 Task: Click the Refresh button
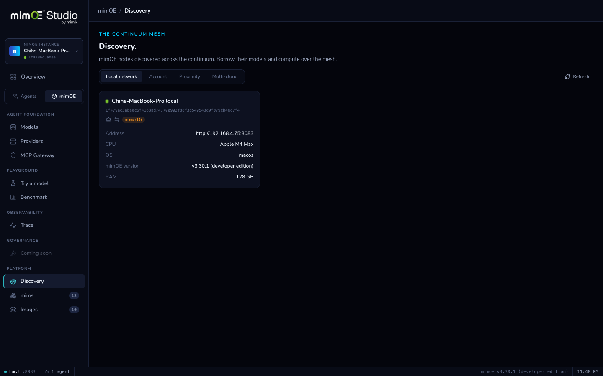pyautogui.click(x=577, y=77)
